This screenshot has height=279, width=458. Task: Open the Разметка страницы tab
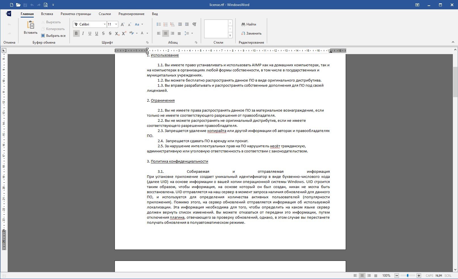point(76,14)
